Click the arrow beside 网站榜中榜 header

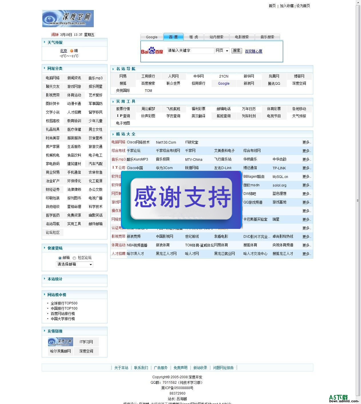[x=45, y=294]
